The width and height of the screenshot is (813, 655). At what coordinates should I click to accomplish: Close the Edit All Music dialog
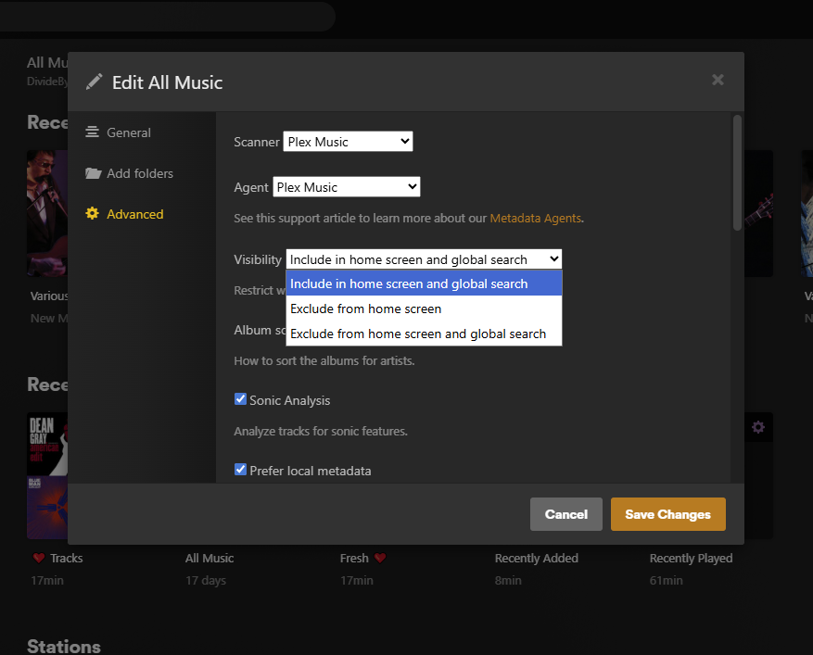pos(718,80)
